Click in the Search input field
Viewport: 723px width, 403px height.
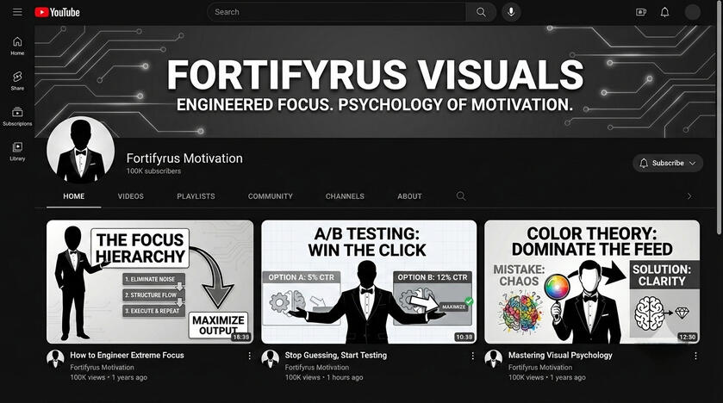tap(336, 12)
